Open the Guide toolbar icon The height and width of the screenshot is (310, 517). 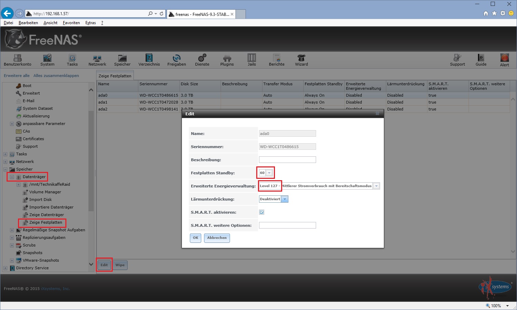(x=481, y=60)
